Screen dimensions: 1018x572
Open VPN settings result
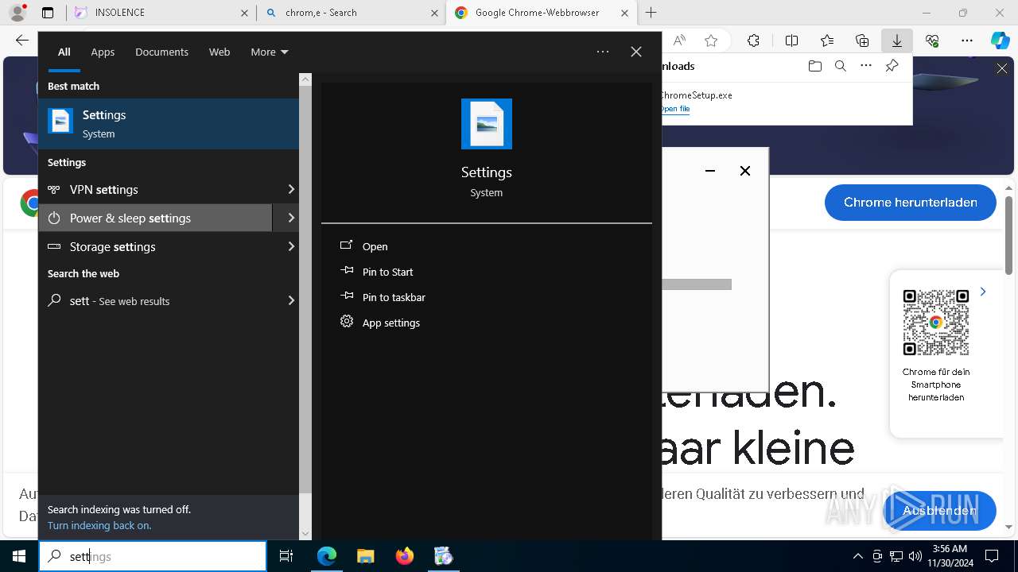[155, 189]
